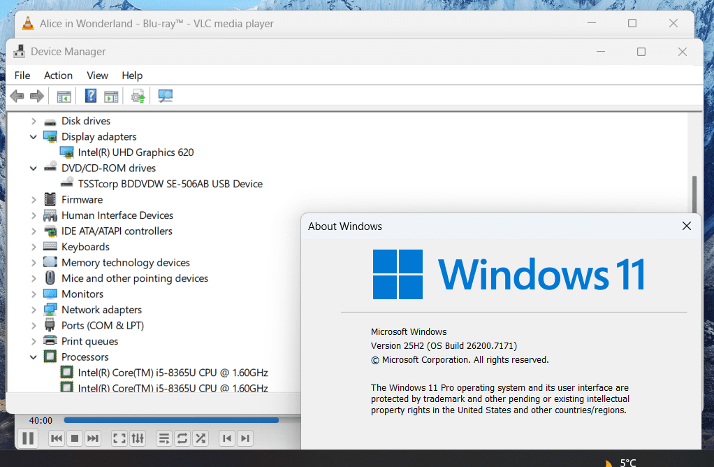Select the Print queues category label
Screen dimensions: 714x467
pyautogui.click(x=89, y=341)
